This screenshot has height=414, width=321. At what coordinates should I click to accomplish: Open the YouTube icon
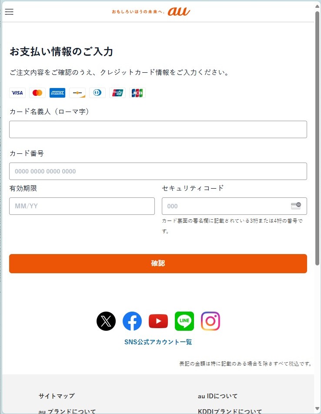coord(158,321)
